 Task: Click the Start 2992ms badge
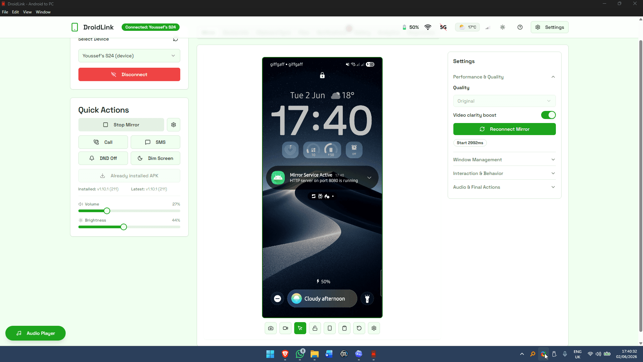pos(470,143)
